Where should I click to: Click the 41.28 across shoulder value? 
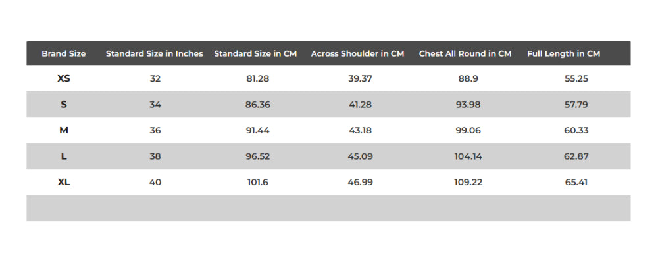360,104
